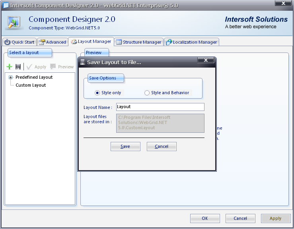Click the Layout Name label text

point(98,107)
